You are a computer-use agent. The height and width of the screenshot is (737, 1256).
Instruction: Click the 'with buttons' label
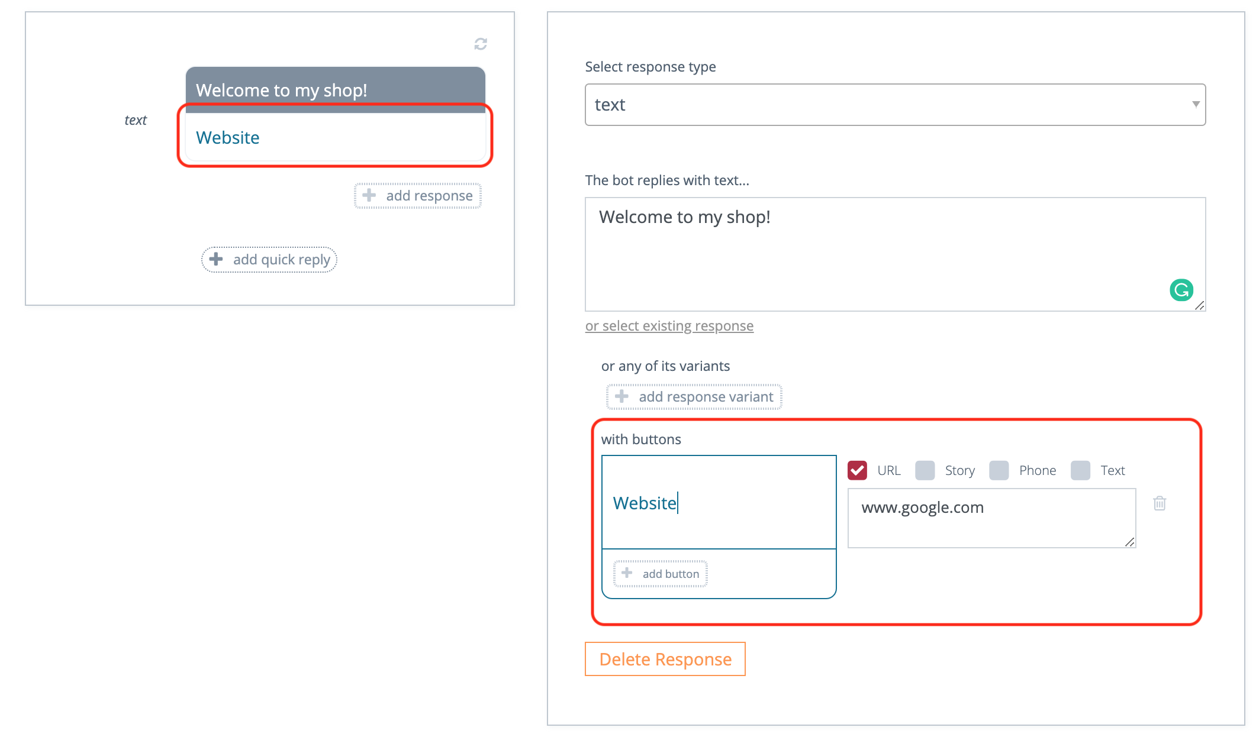641,439
